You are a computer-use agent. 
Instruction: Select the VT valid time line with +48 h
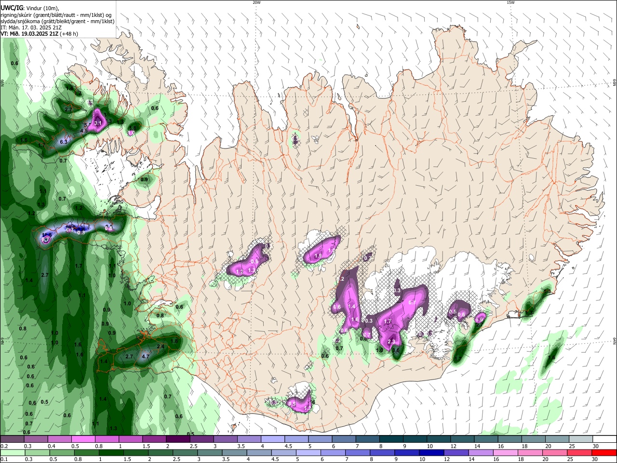(x=39, y=34)
